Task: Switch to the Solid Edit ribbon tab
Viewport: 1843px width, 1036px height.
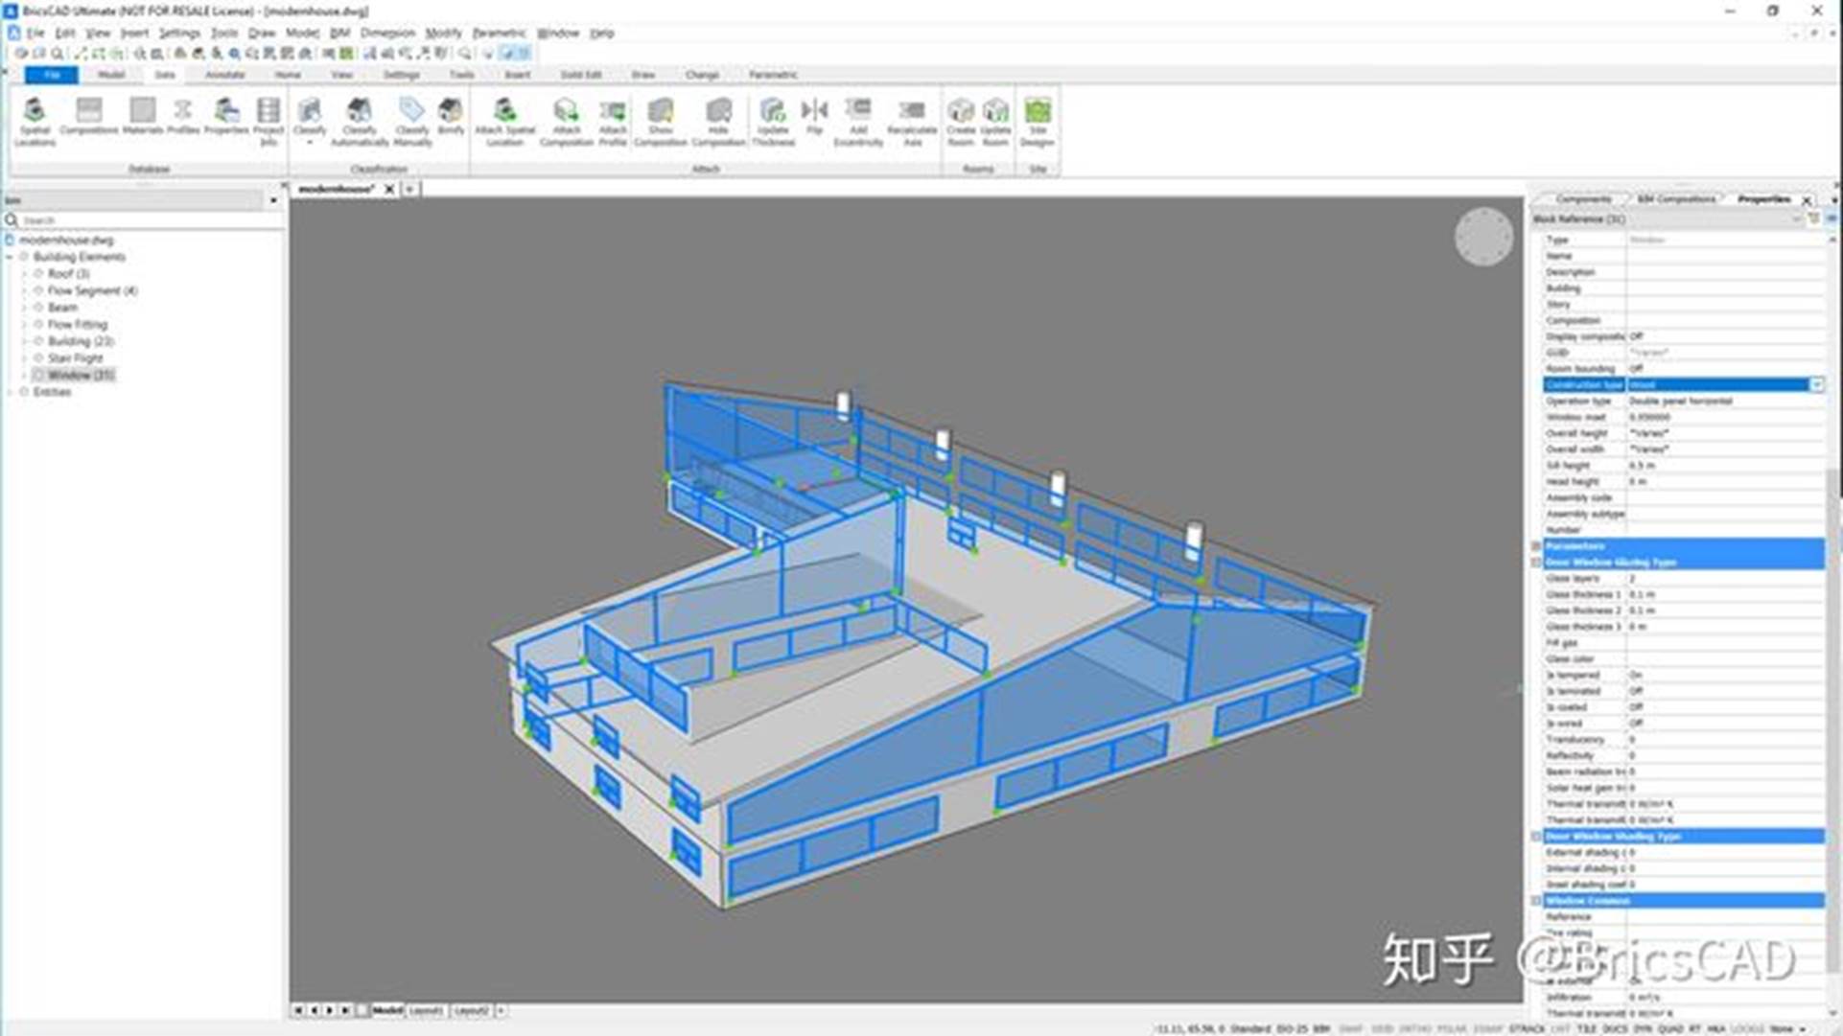Action: [x=581, y=74]
